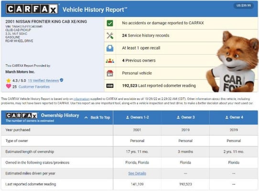This screenshot has height=191, width=259.
Task: Click the CARFAX logo in header
Action: 32,9
